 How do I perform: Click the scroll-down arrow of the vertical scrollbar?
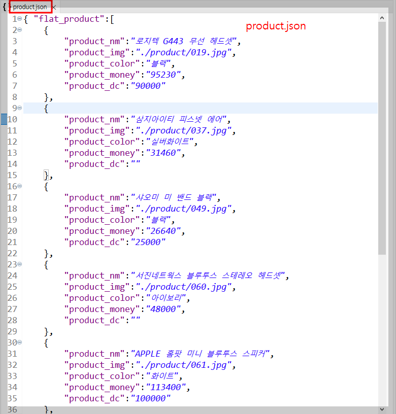(x=382, y=409)
